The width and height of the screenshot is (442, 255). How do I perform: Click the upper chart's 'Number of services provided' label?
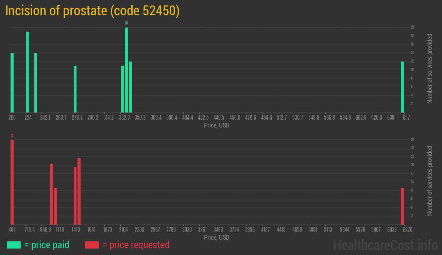[x=430, y=69]
